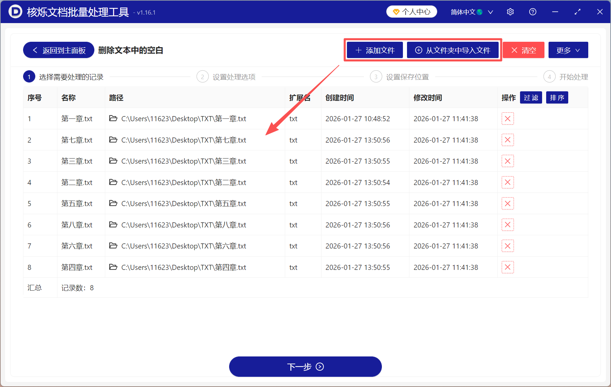Click 返回到主面板 to go back
Screen dimensions: 611x387
[58, 50]
